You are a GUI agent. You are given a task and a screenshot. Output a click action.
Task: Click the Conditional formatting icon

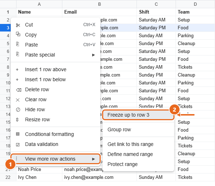point(18,134)
